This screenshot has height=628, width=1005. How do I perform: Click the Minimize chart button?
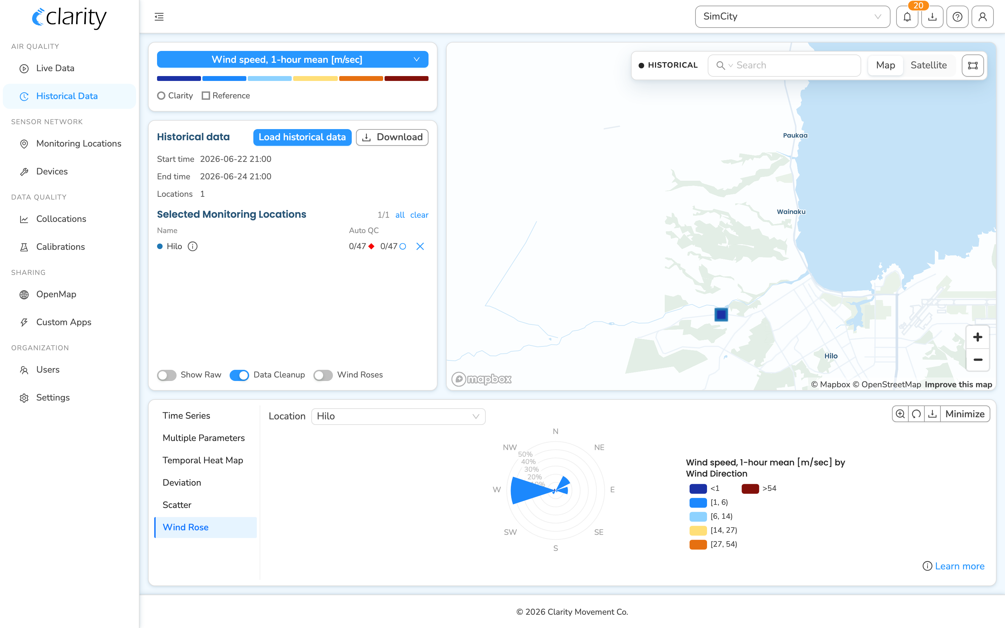coord(965,414)
